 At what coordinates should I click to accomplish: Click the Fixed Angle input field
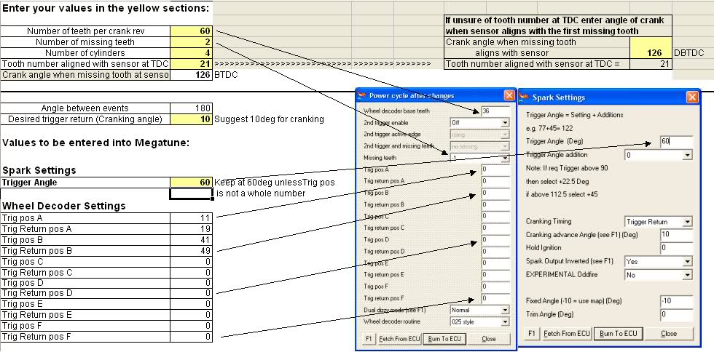(x=675, y=301)
